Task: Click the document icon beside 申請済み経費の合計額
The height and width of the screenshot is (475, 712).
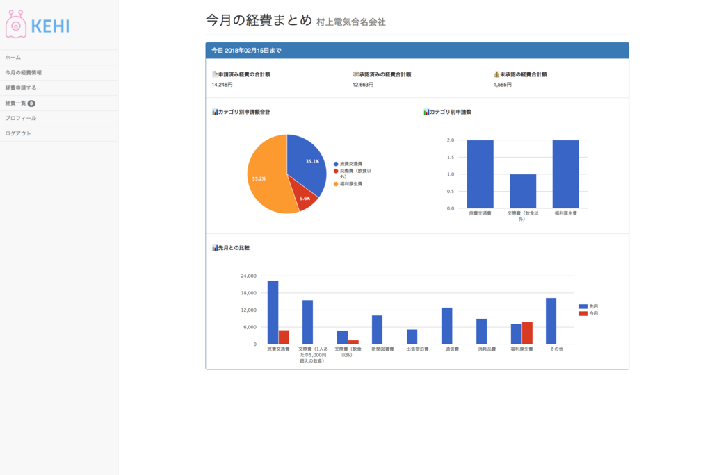Action: [x=215, y=74]
